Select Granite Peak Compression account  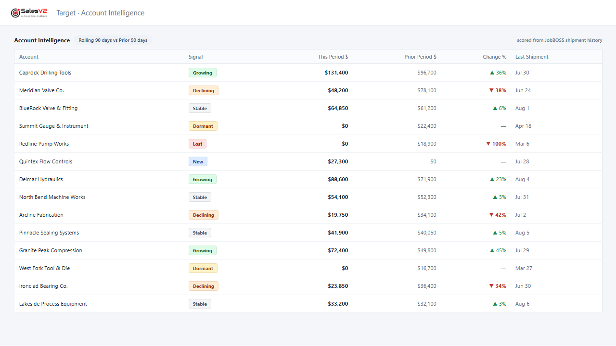point(51,250)
